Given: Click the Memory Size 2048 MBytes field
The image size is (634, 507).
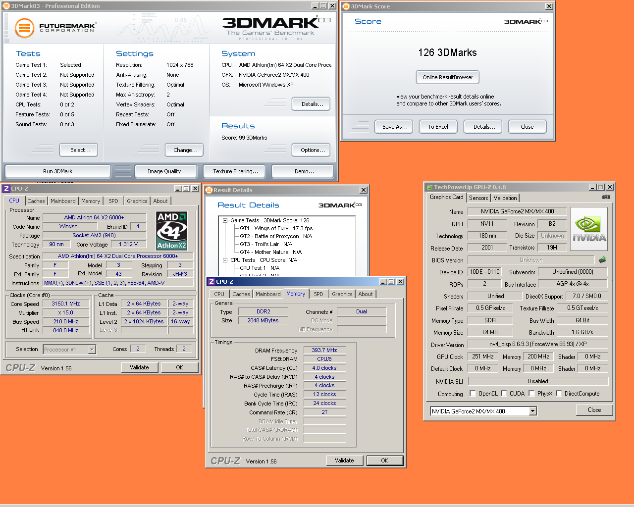Looking at the screenshot, I should click(263, 320).
